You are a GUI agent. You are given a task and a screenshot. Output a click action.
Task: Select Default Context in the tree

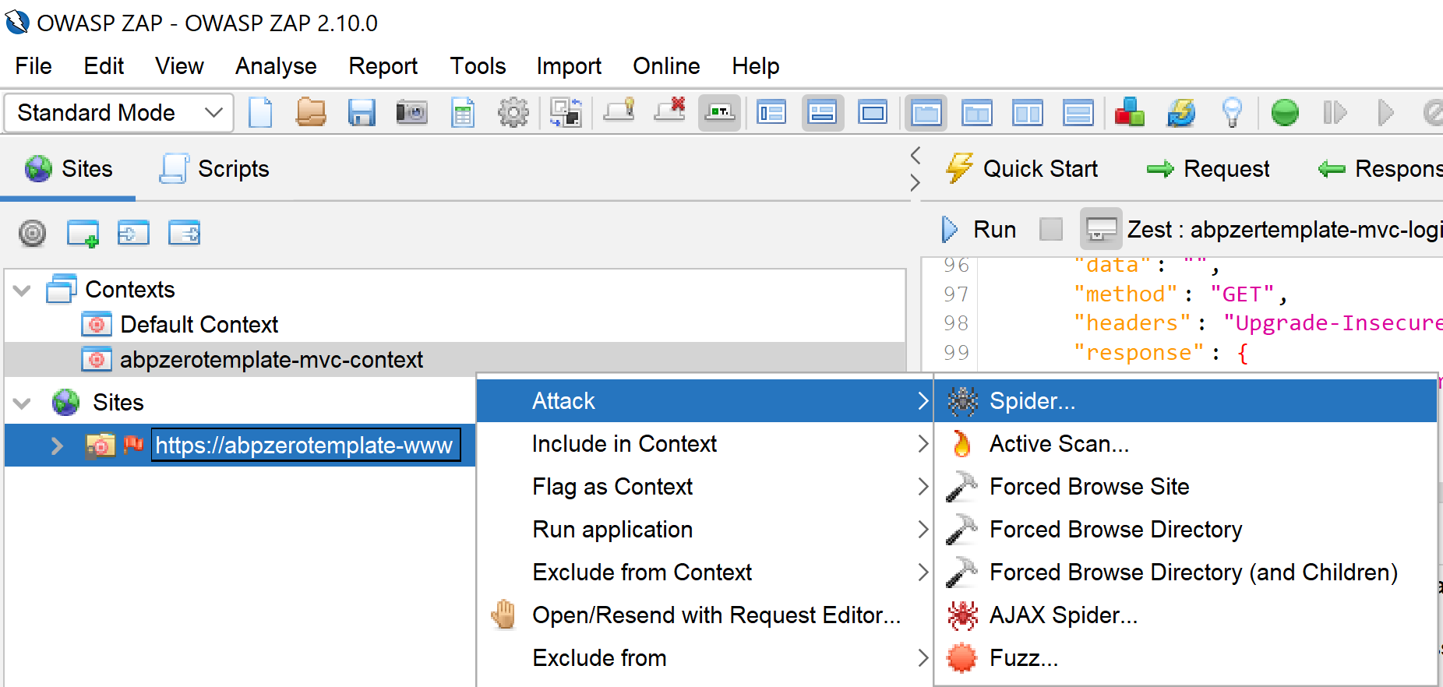point(199,325)
